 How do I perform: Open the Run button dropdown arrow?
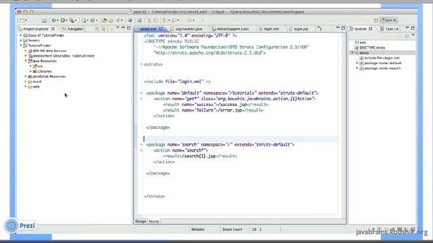[x=67, y=20]
